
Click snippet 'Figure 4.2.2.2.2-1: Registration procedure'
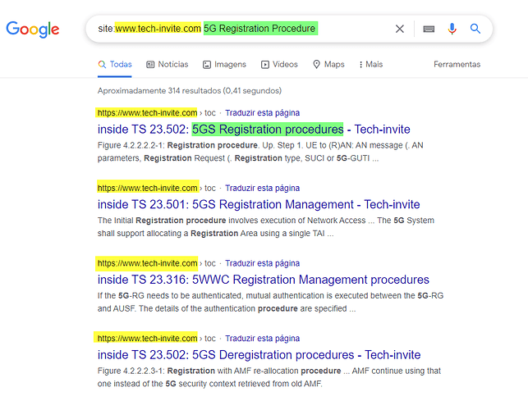coord(177,145)
